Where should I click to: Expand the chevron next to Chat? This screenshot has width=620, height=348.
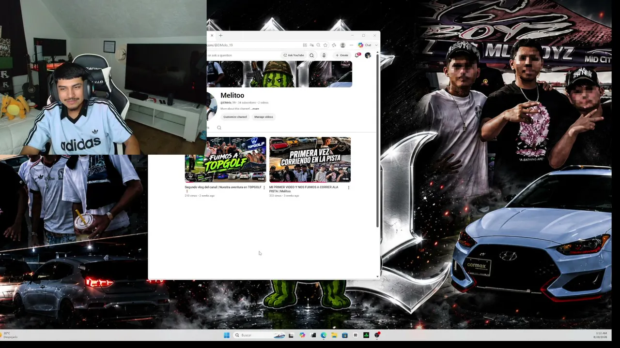376,45
